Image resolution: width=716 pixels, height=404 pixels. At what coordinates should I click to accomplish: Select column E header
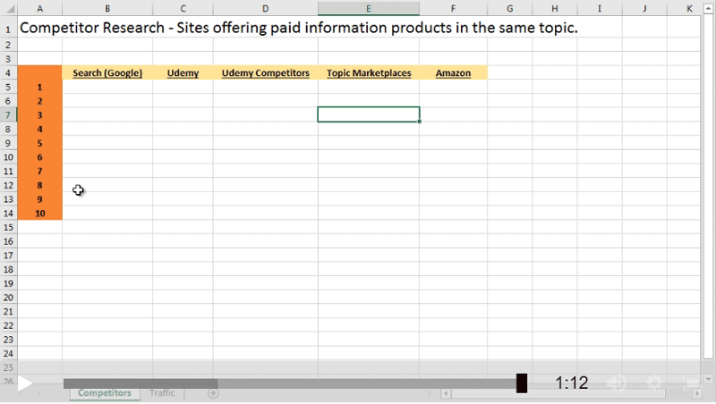point(369,8)
